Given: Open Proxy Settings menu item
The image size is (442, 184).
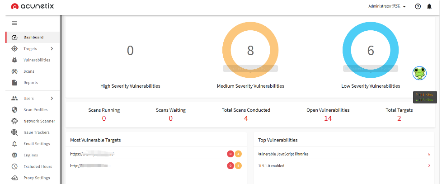Looking at the screenshot, I should (x=33, y=178).
